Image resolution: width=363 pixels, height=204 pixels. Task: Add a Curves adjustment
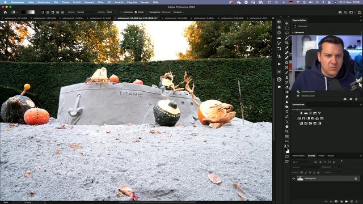tap(310, 113)
